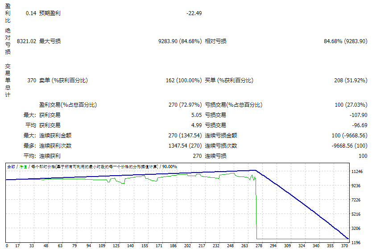Viewport: 372px width, 249px height.
Task: Click the "余额" chart legend label
Action: pos(11,167)
